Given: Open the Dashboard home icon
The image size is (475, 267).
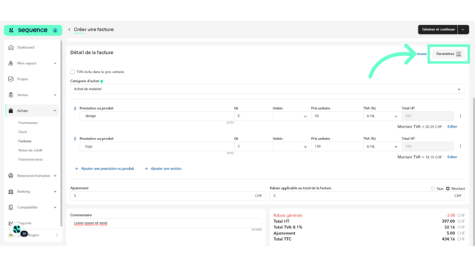Looking at the screenshot, I should point(11,48).
